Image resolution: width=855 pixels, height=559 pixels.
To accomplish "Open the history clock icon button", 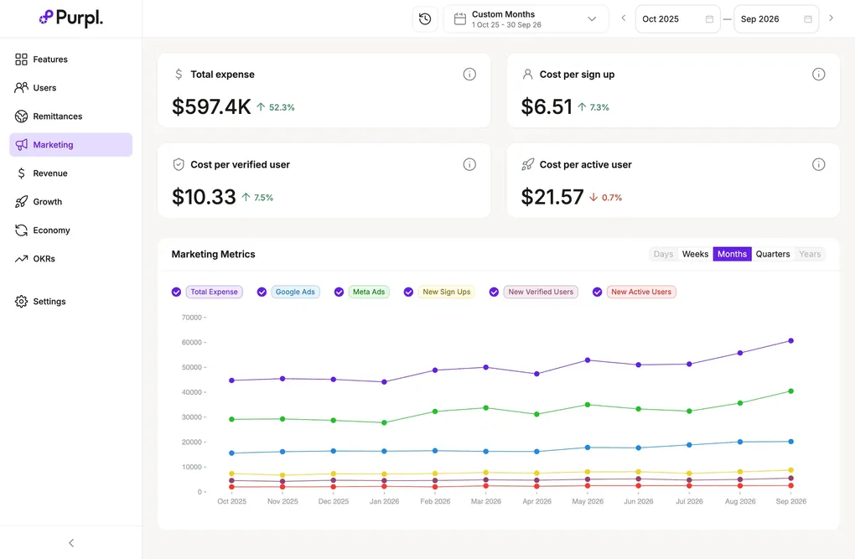I will 425,19.
